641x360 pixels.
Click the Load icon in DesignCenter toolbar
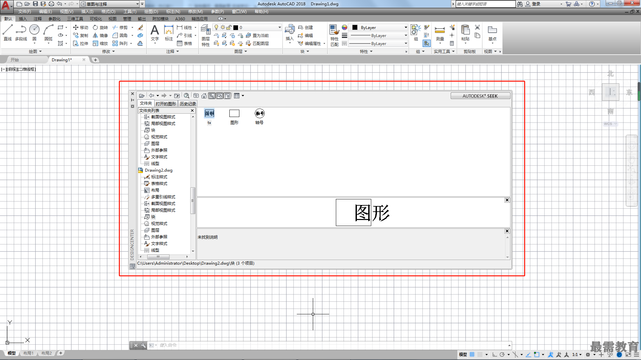point(142,96)
